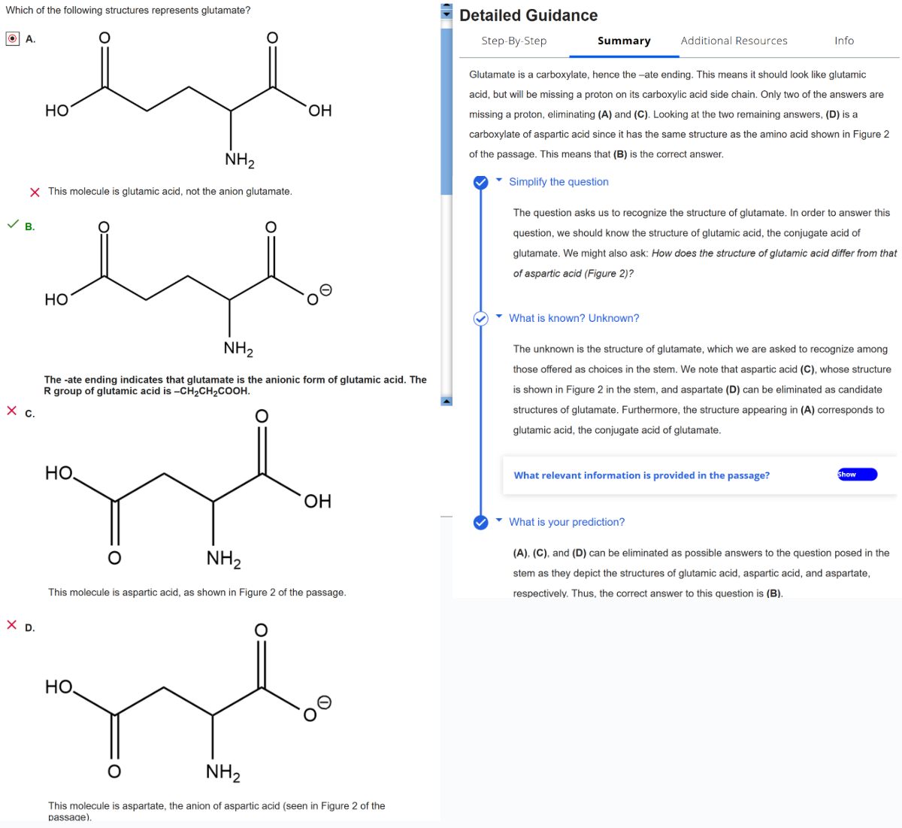Open the Info tab
This screenshot has width=902, height=828.
843,41
